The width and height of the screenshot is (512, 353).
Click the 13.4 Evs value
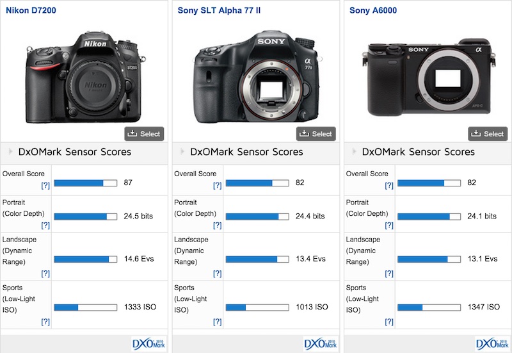[310, 259]
